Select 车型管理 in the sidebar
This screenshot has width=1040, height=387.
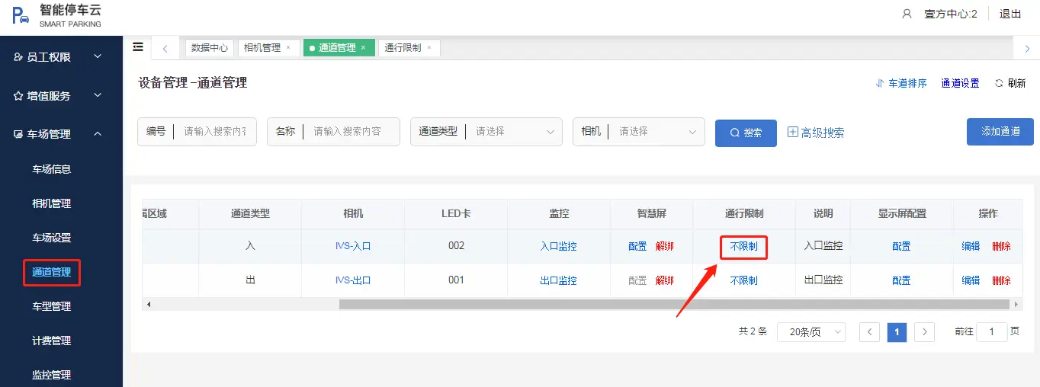coord(51,306)
